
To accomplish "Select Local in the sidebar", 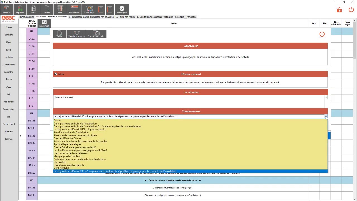I will [x=9, y=50].
